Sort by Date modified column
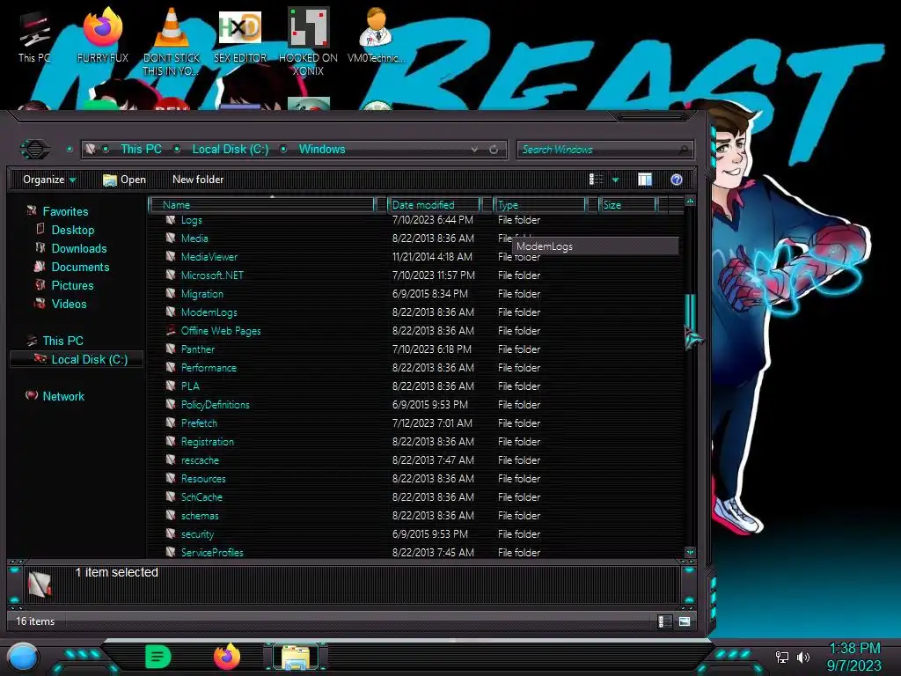The height and width of the screenshot is (676, 901). (x=433, y=204)
